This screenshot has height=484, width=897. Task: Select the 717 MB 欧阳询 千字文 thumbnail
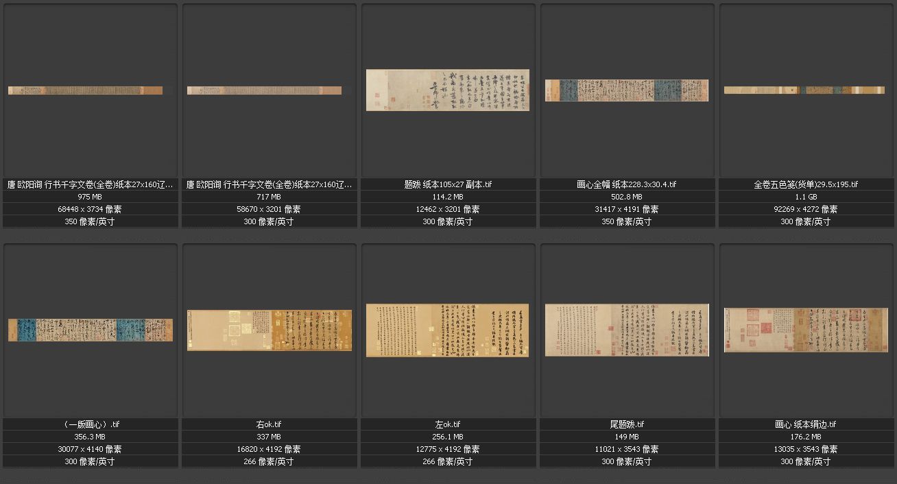pyautogui.click(x=264, y=90)
